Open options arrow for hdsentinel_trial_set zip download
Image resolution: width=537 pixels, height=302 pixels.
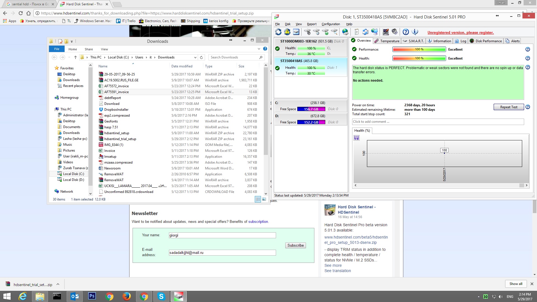click(x=58, y=284)
